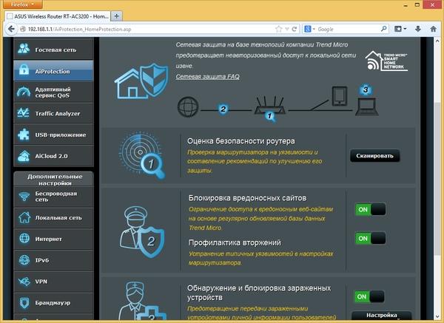
Task: Click the search magnifier icon
Action: coord(383,29)
